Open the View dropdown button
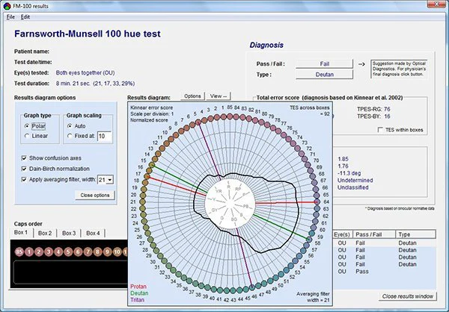The width and height of the screenshot is (449, 312). (x=219, y=96)
